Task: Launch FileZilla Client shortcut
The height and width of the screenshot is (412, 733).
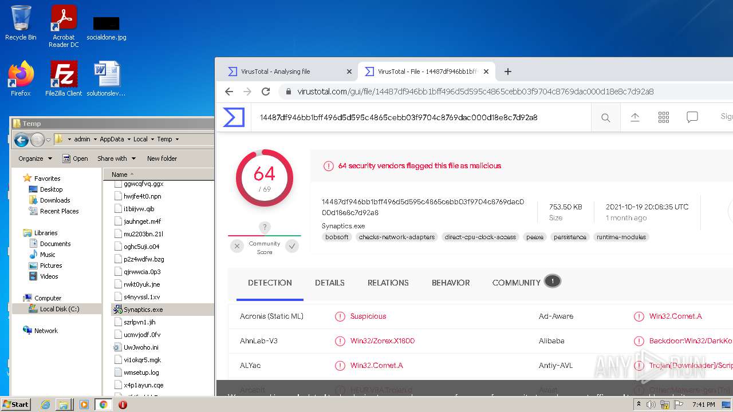Action: 64,78
